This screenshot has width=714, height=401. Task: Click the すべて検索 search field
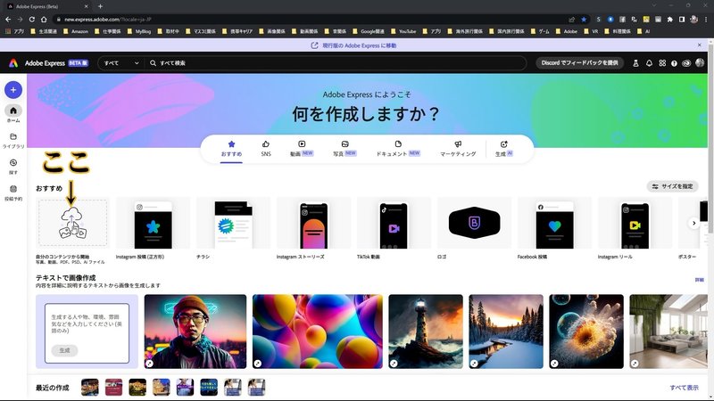(x=336, y=63)
